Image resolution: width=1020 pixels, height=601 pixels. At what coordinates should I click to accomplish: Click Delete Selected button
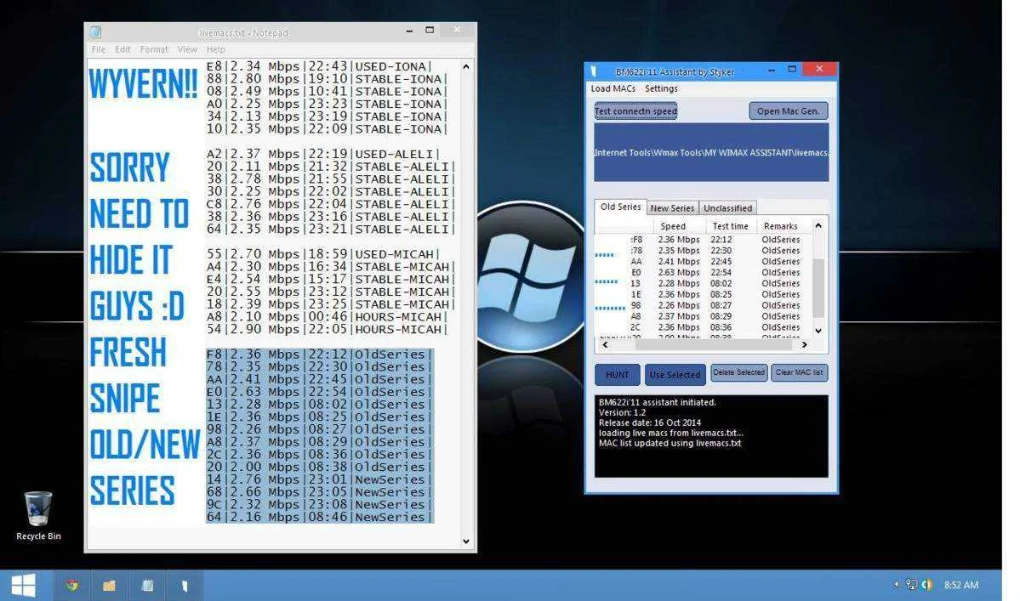point(738,372)
